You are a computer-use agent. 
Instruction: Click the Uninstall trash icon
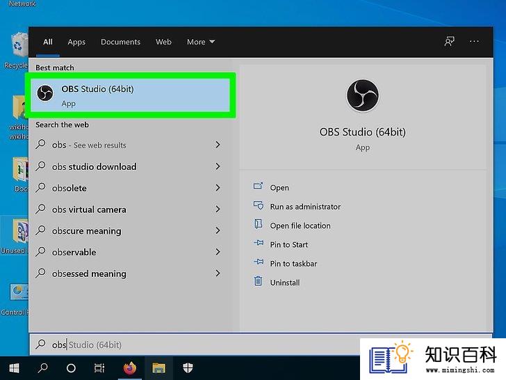pyautogui.click(x=258, y=280)
